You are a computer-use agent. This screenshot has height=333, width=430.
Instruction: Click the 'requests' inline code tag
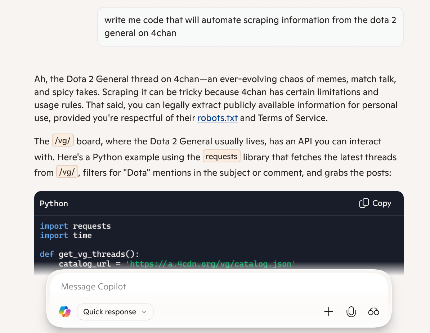[221, 156]
